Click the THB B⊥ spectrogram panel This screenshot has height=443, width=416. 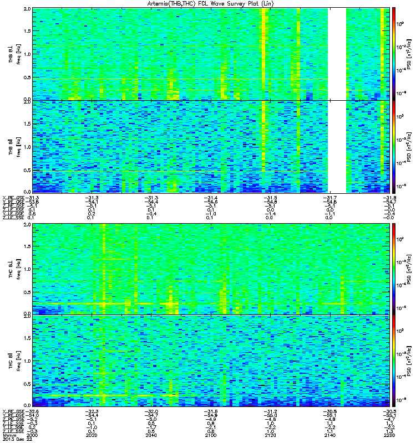pyautogui.click(x=211, y=54)
